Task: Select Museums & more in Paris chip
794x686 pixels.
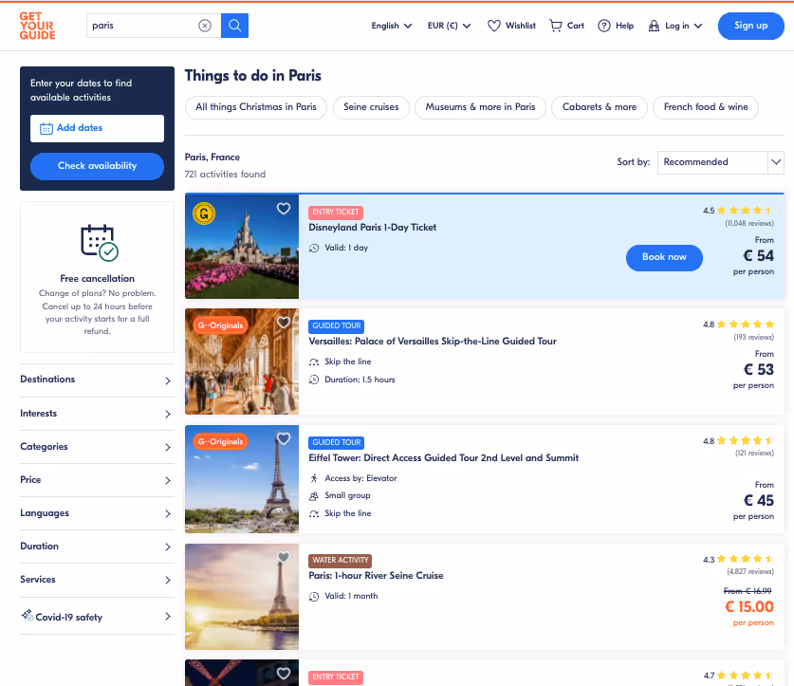Action: pos(480,107)
